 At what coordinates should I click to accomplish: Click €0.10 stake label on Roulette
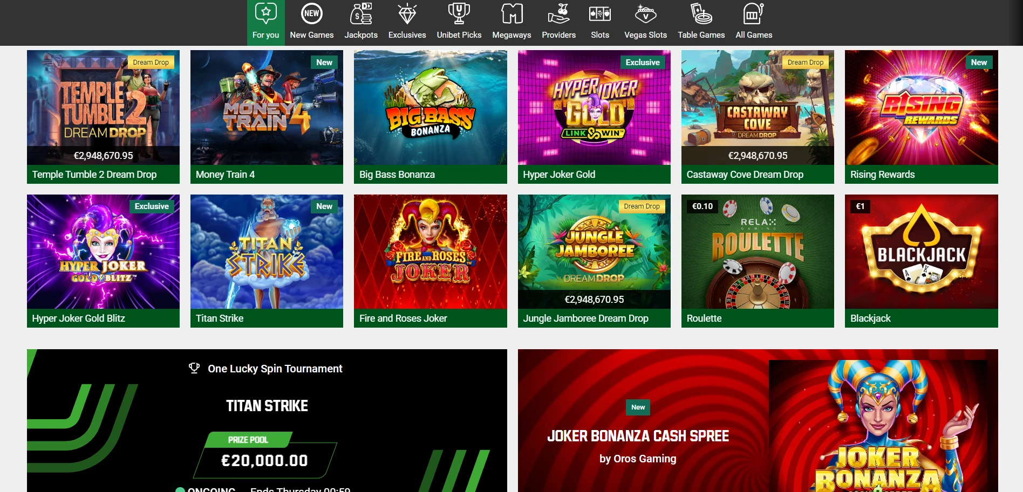pos(703,206)
